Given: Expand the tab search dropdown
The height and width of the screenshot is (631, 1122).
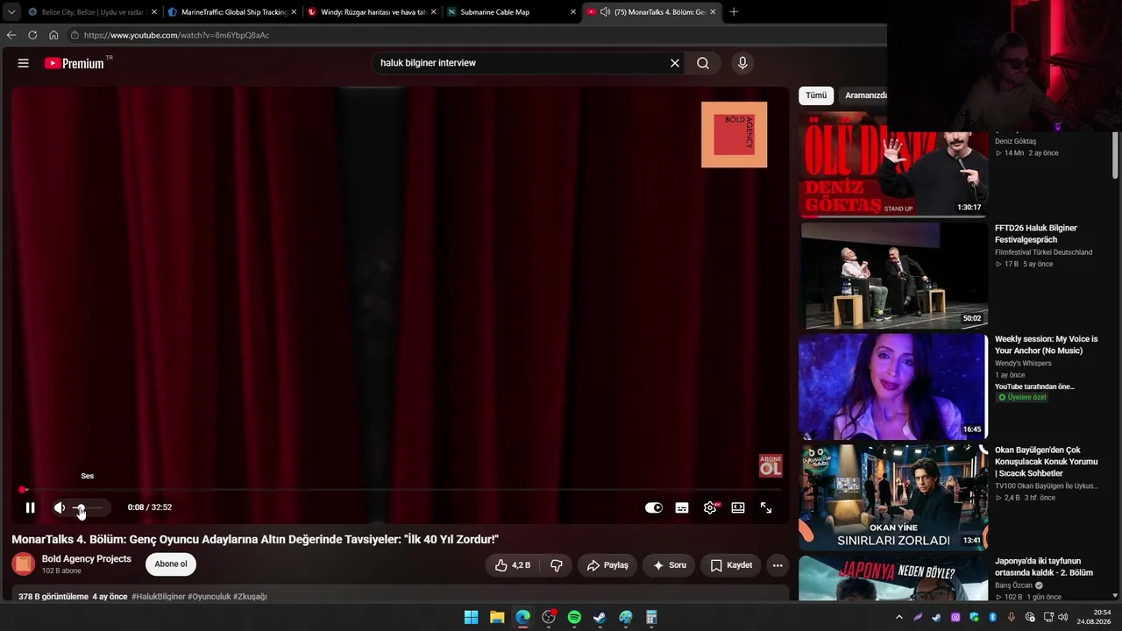Looking at the screenshot, I should click(11, 12).
